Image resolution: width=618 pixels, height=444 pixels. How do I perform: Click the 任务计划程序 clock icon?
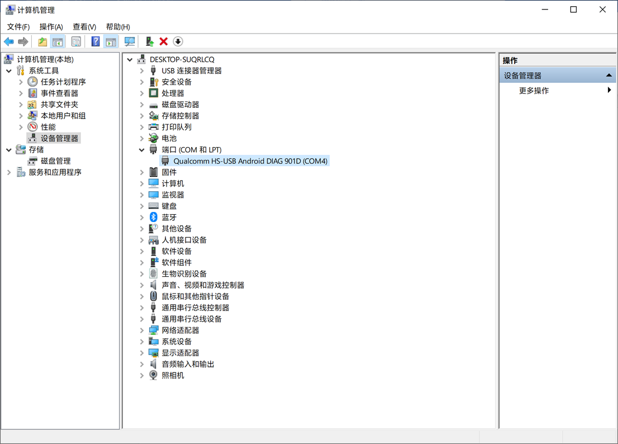point(32,82)
